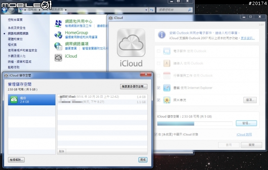The image size is (268, 170).
Task: Uncheck 書籤 使用 Internet Explorer checkbox
Action: [x=158, y=88]
